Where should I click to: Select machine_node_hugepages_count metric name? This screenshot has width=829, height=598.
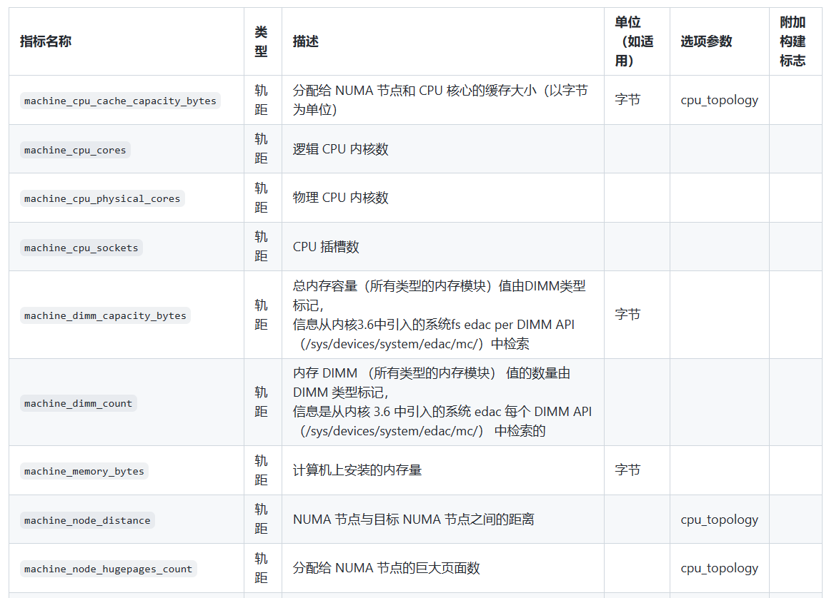(109, 569)
